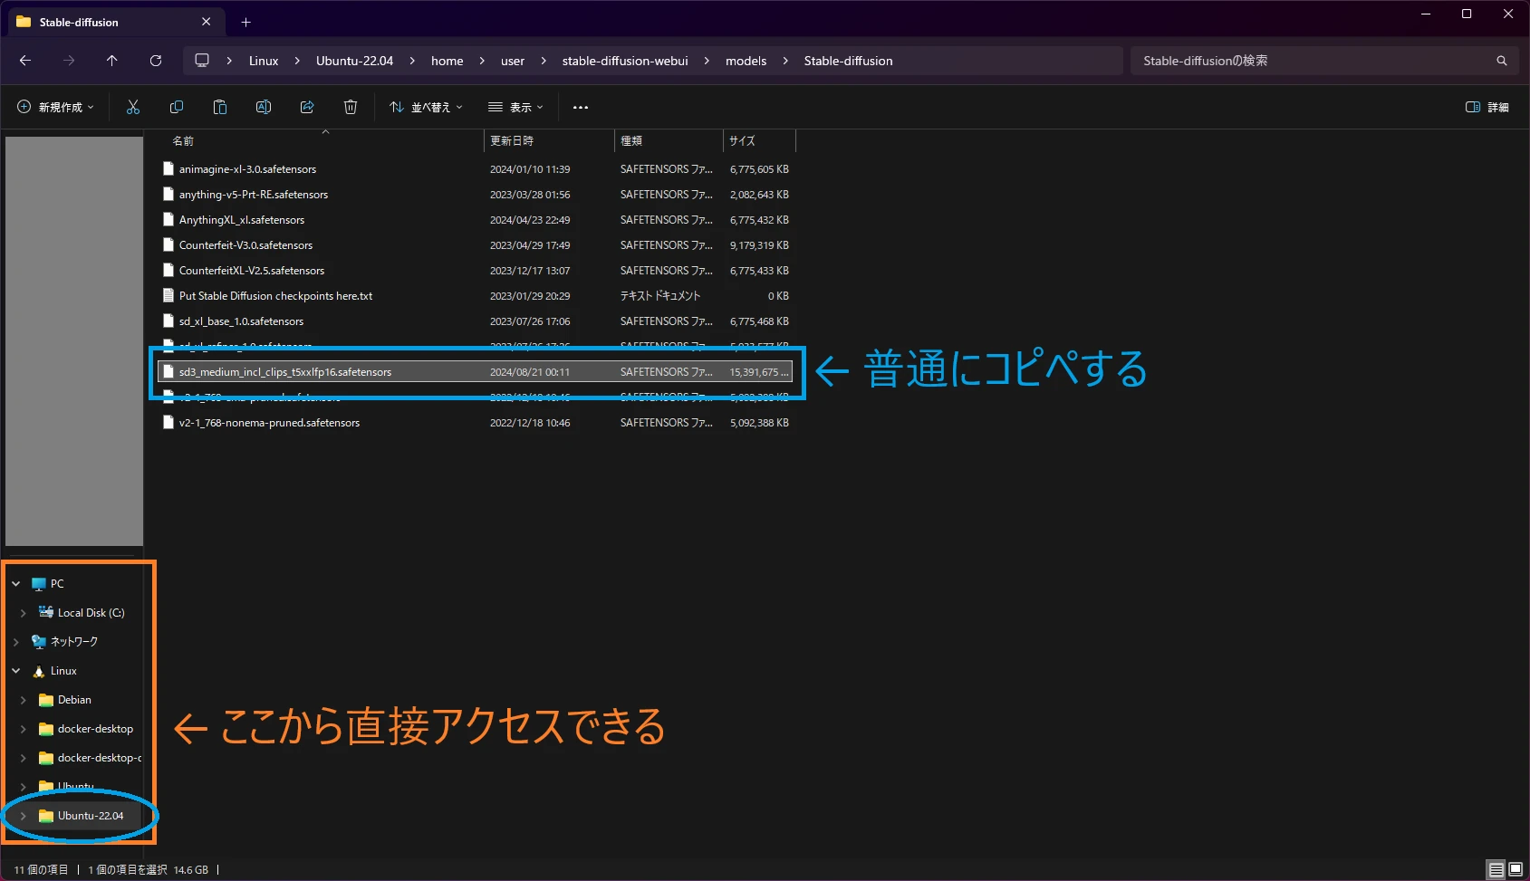Go back to the previous folder

[x=25, y=61]
